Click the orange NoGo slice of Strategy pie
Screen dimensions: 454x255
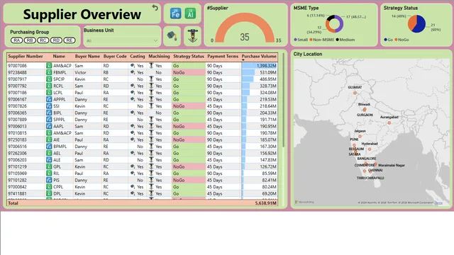pyautogui.click(x=411, y=23)
